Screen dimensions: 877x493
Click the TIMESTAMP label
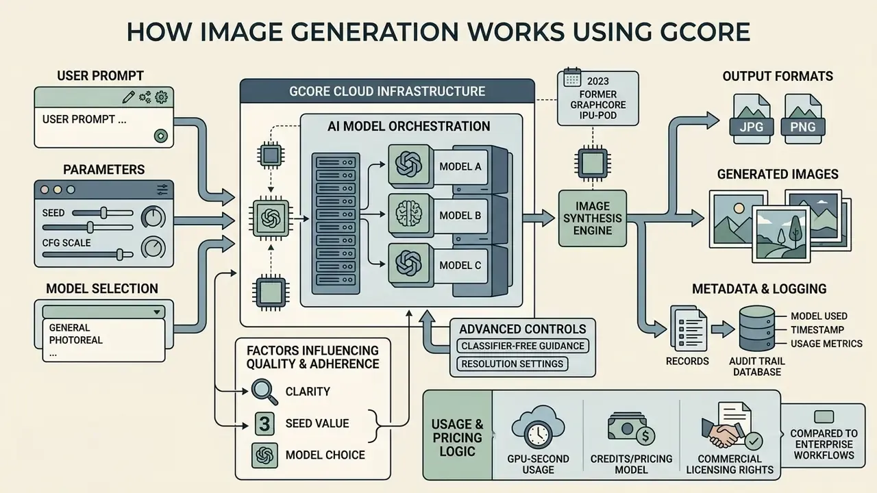coord(817,329)
